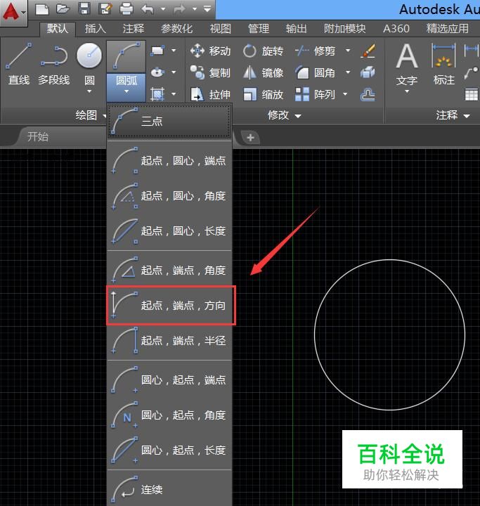Click the 标注 dimension tool
Image resolution: width=480 pixels, height=506 pixels.
pos(444,65)
